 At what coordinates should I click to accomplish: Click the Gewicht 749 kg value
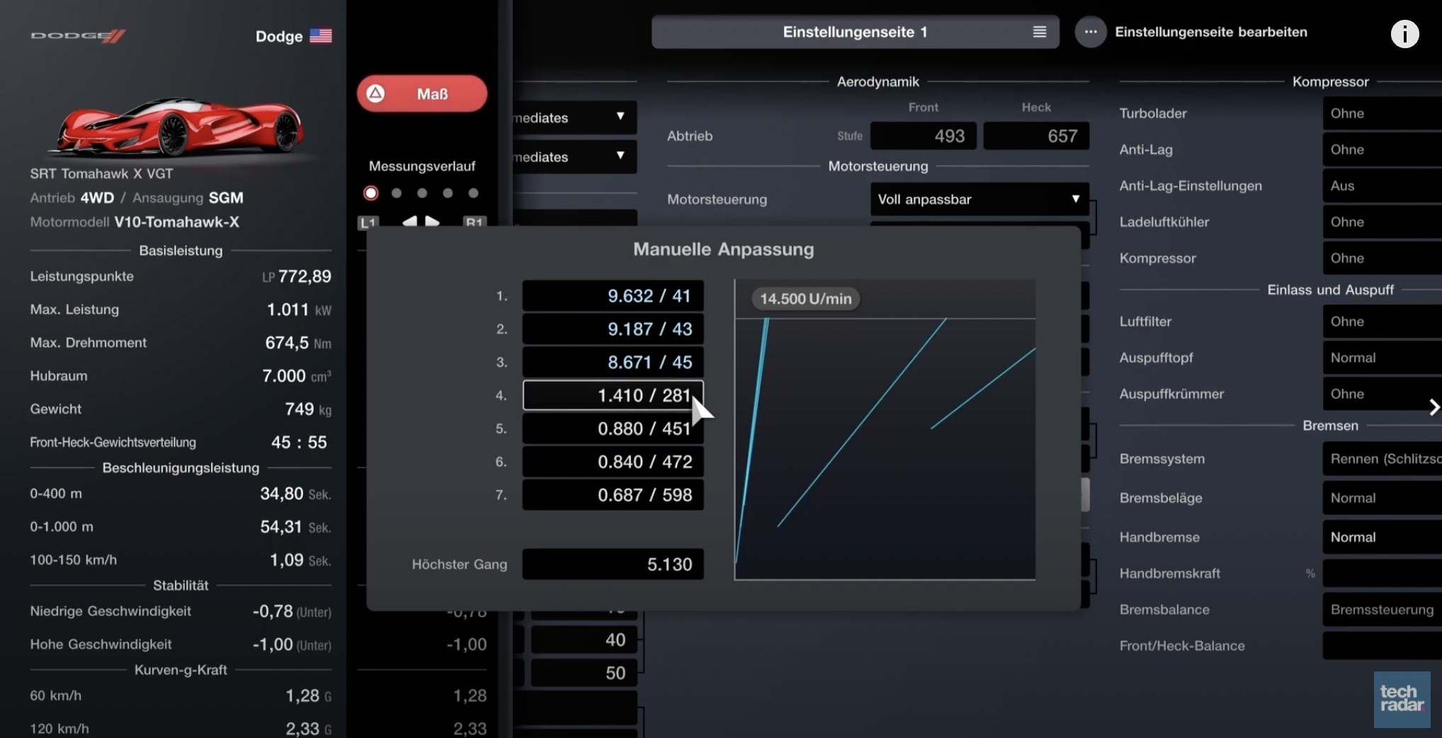(x=308, y=409)
